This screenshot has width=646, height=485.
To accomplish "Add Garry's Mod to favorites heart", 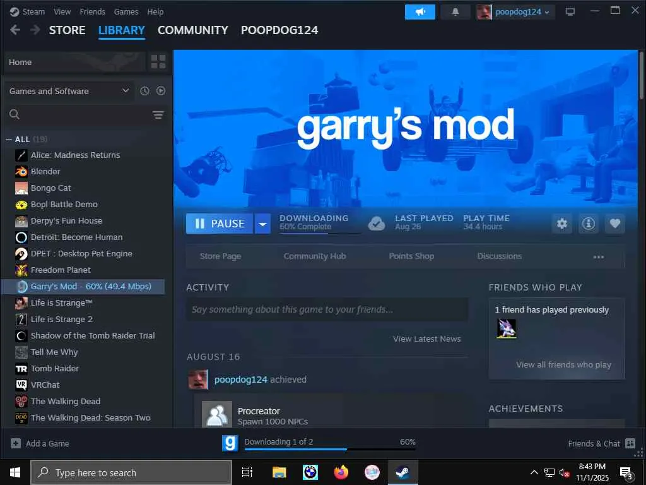I will pos(614,224).
